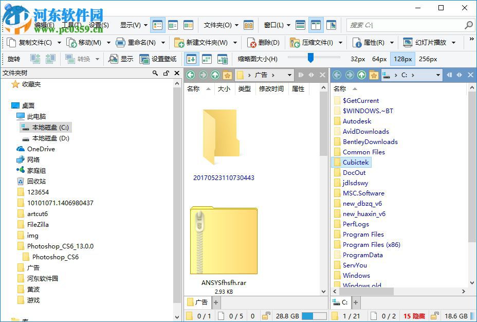This screenshot has height=322, width=477.
Task: Click the search icon in the folder tree header
Action: pos(155,74)
